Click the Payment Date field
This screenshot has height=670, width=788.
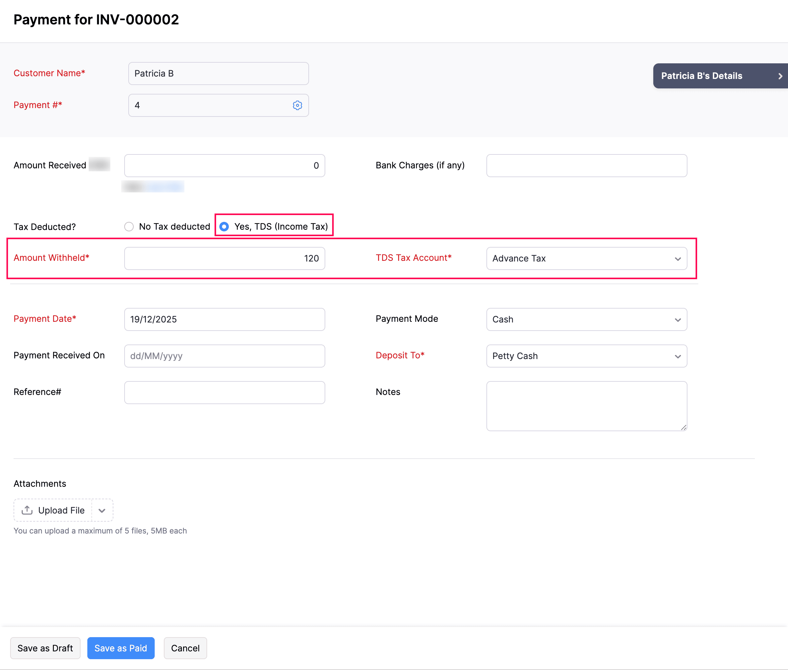pyautogui.click(x=224, y=319)
